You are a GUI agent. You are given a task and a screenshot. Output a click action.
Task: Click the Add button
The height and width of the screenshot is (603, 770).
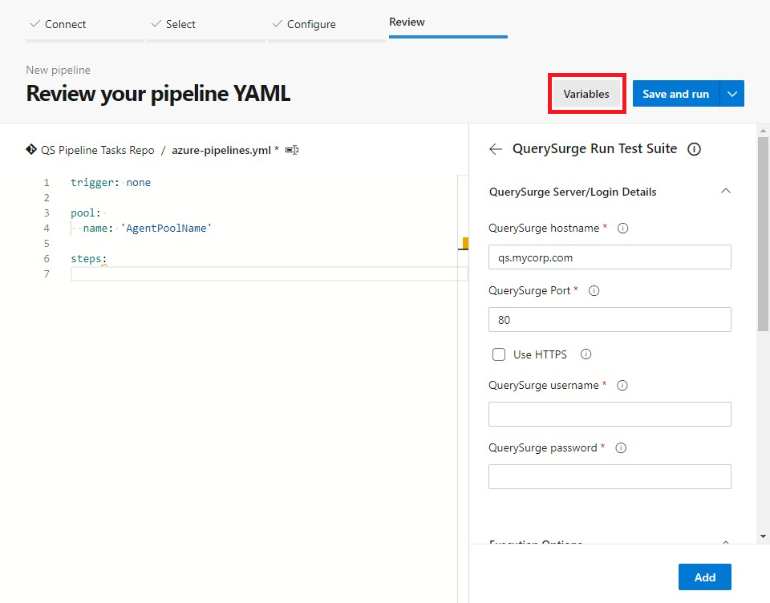[705, 577]
